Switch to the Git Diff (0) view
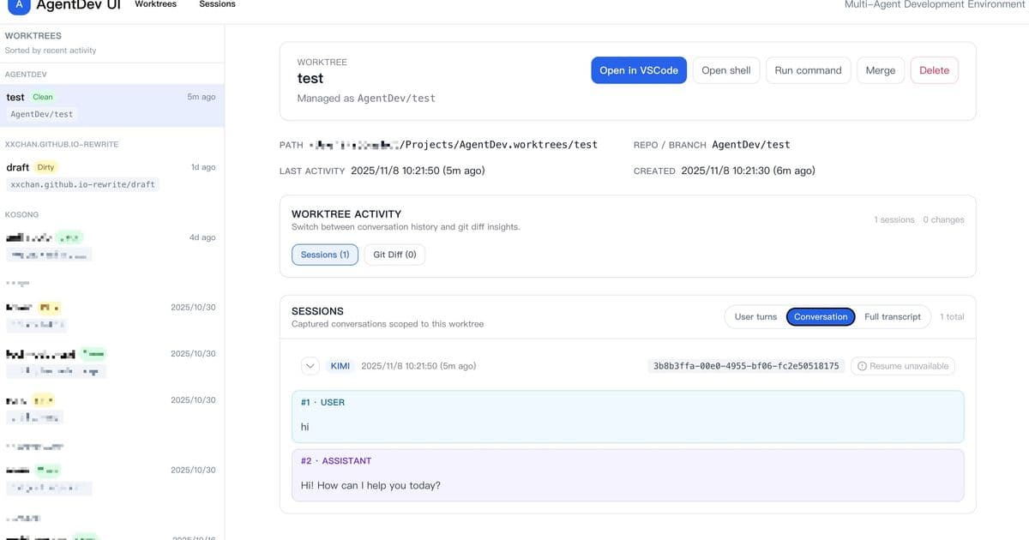Viewport: 1029px width, 540px height. [394, 254]
